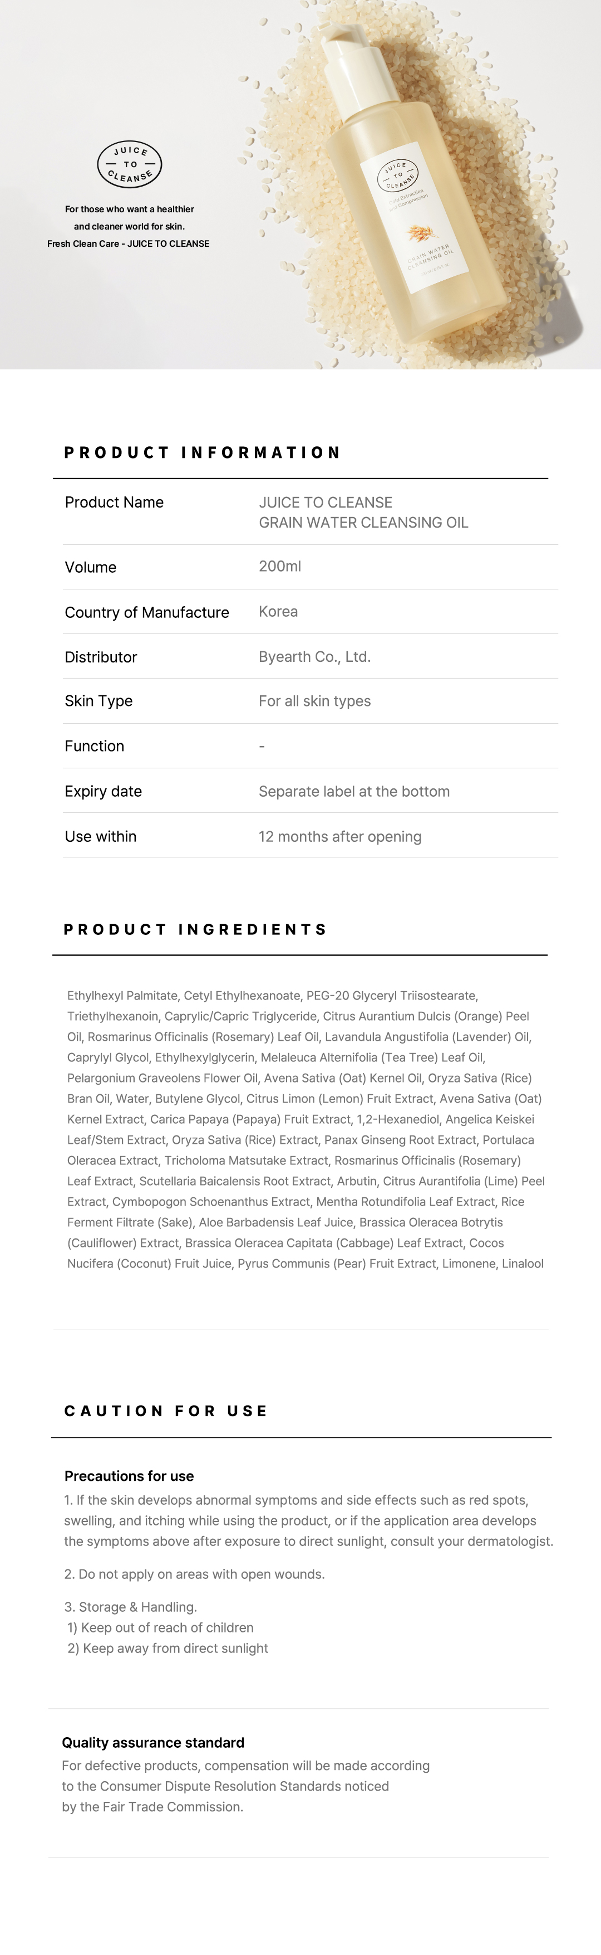
Task: Click the PRODUCT INGREDIENTS heading
Action: click(195, 929)
